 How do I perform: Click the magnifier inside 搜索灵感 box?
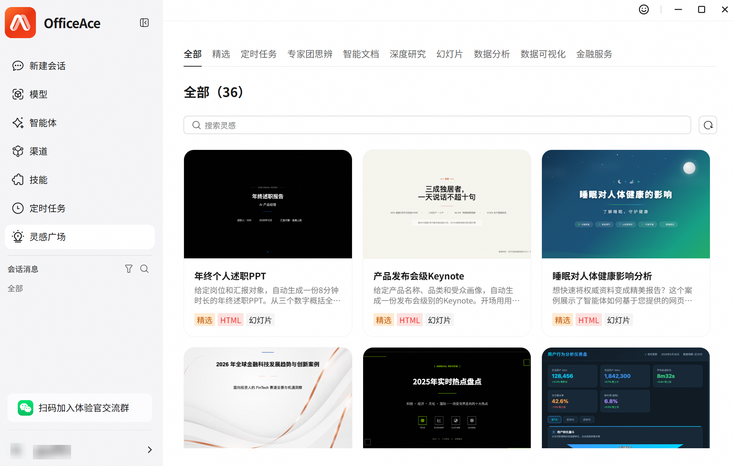pos(197,125)
